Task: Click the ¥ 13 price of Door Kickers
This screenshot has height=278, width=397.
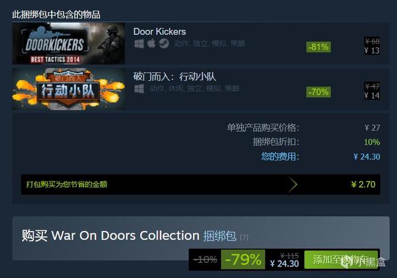Action: click(372, 50)
